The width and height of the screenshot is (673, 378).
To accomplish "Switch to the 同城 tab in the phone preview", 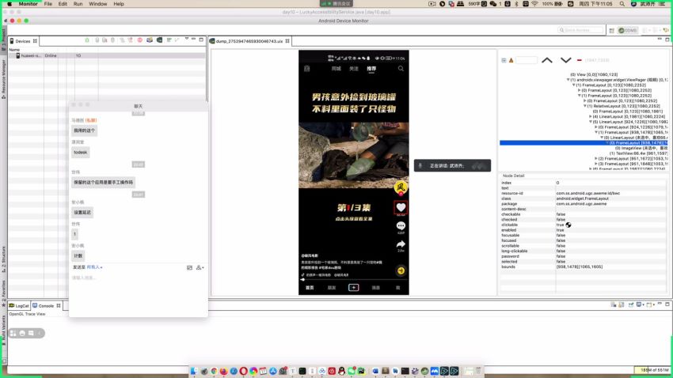I will (336, 69).
